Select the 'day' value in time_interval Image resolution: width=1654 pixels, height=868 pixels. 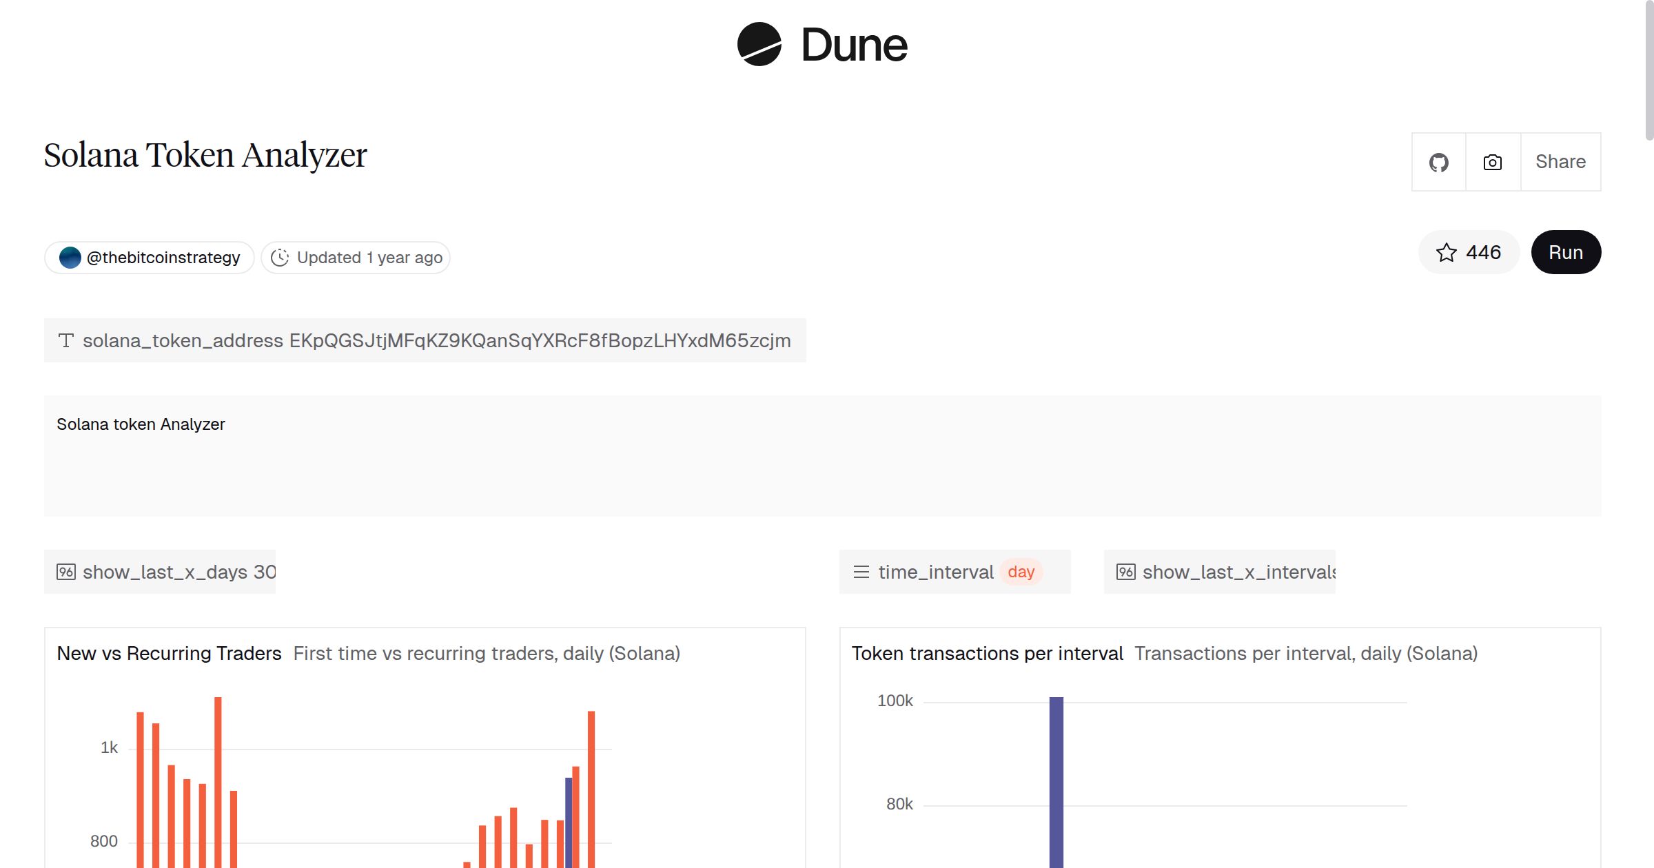[1021, 571]
